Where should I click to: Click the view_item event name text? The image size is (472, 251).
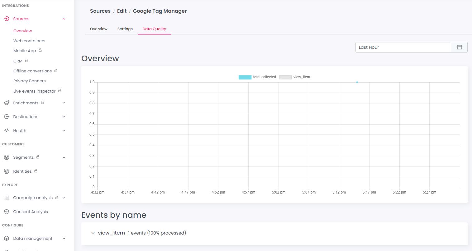click(111, 233)
